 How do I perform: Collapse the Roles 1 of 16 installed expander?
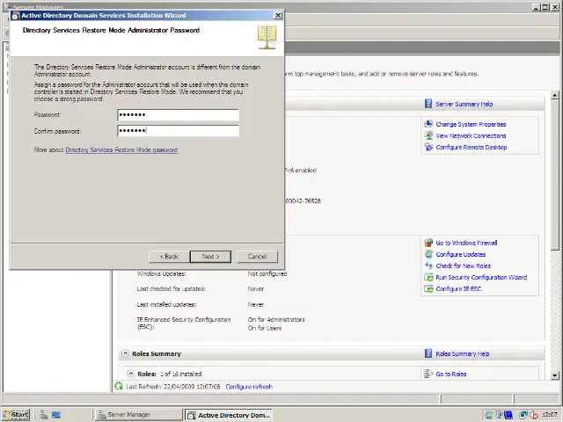click(131, 374)
